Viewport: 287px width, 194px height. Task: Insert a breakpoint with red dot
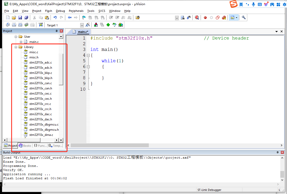click(205, 18)
